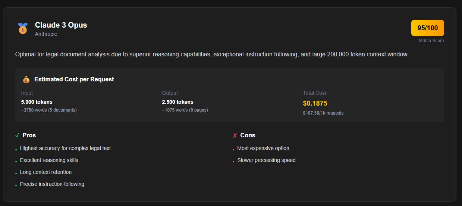Click the Match Score label
The width and height of the screenshot is (462, 206).
pyautogui.click(x=431, y=41)
